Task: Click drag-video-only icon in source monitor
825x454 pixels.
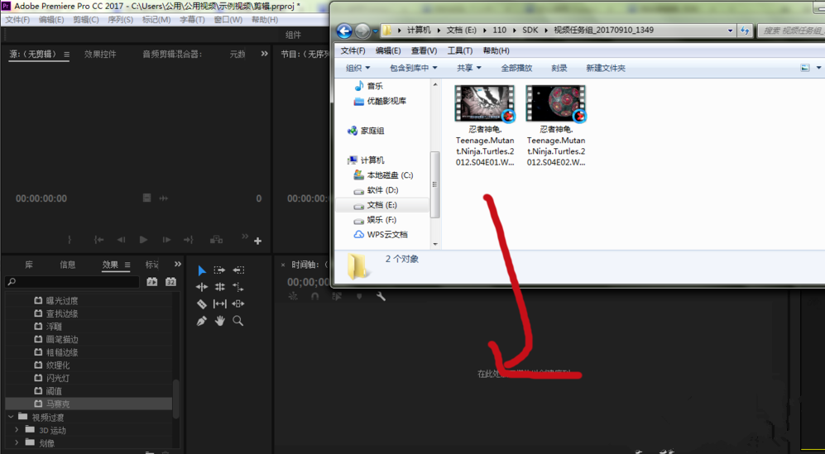Action: point(146,198)
